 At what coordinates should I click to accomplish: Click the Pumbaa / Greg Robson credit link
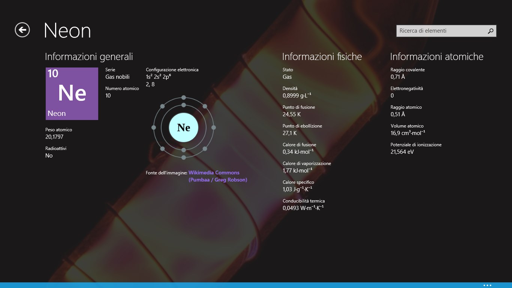(218, 180)
